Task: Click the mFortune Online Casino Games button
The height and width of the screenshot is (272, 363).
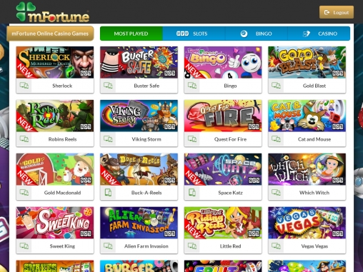Action: [50, 34]
